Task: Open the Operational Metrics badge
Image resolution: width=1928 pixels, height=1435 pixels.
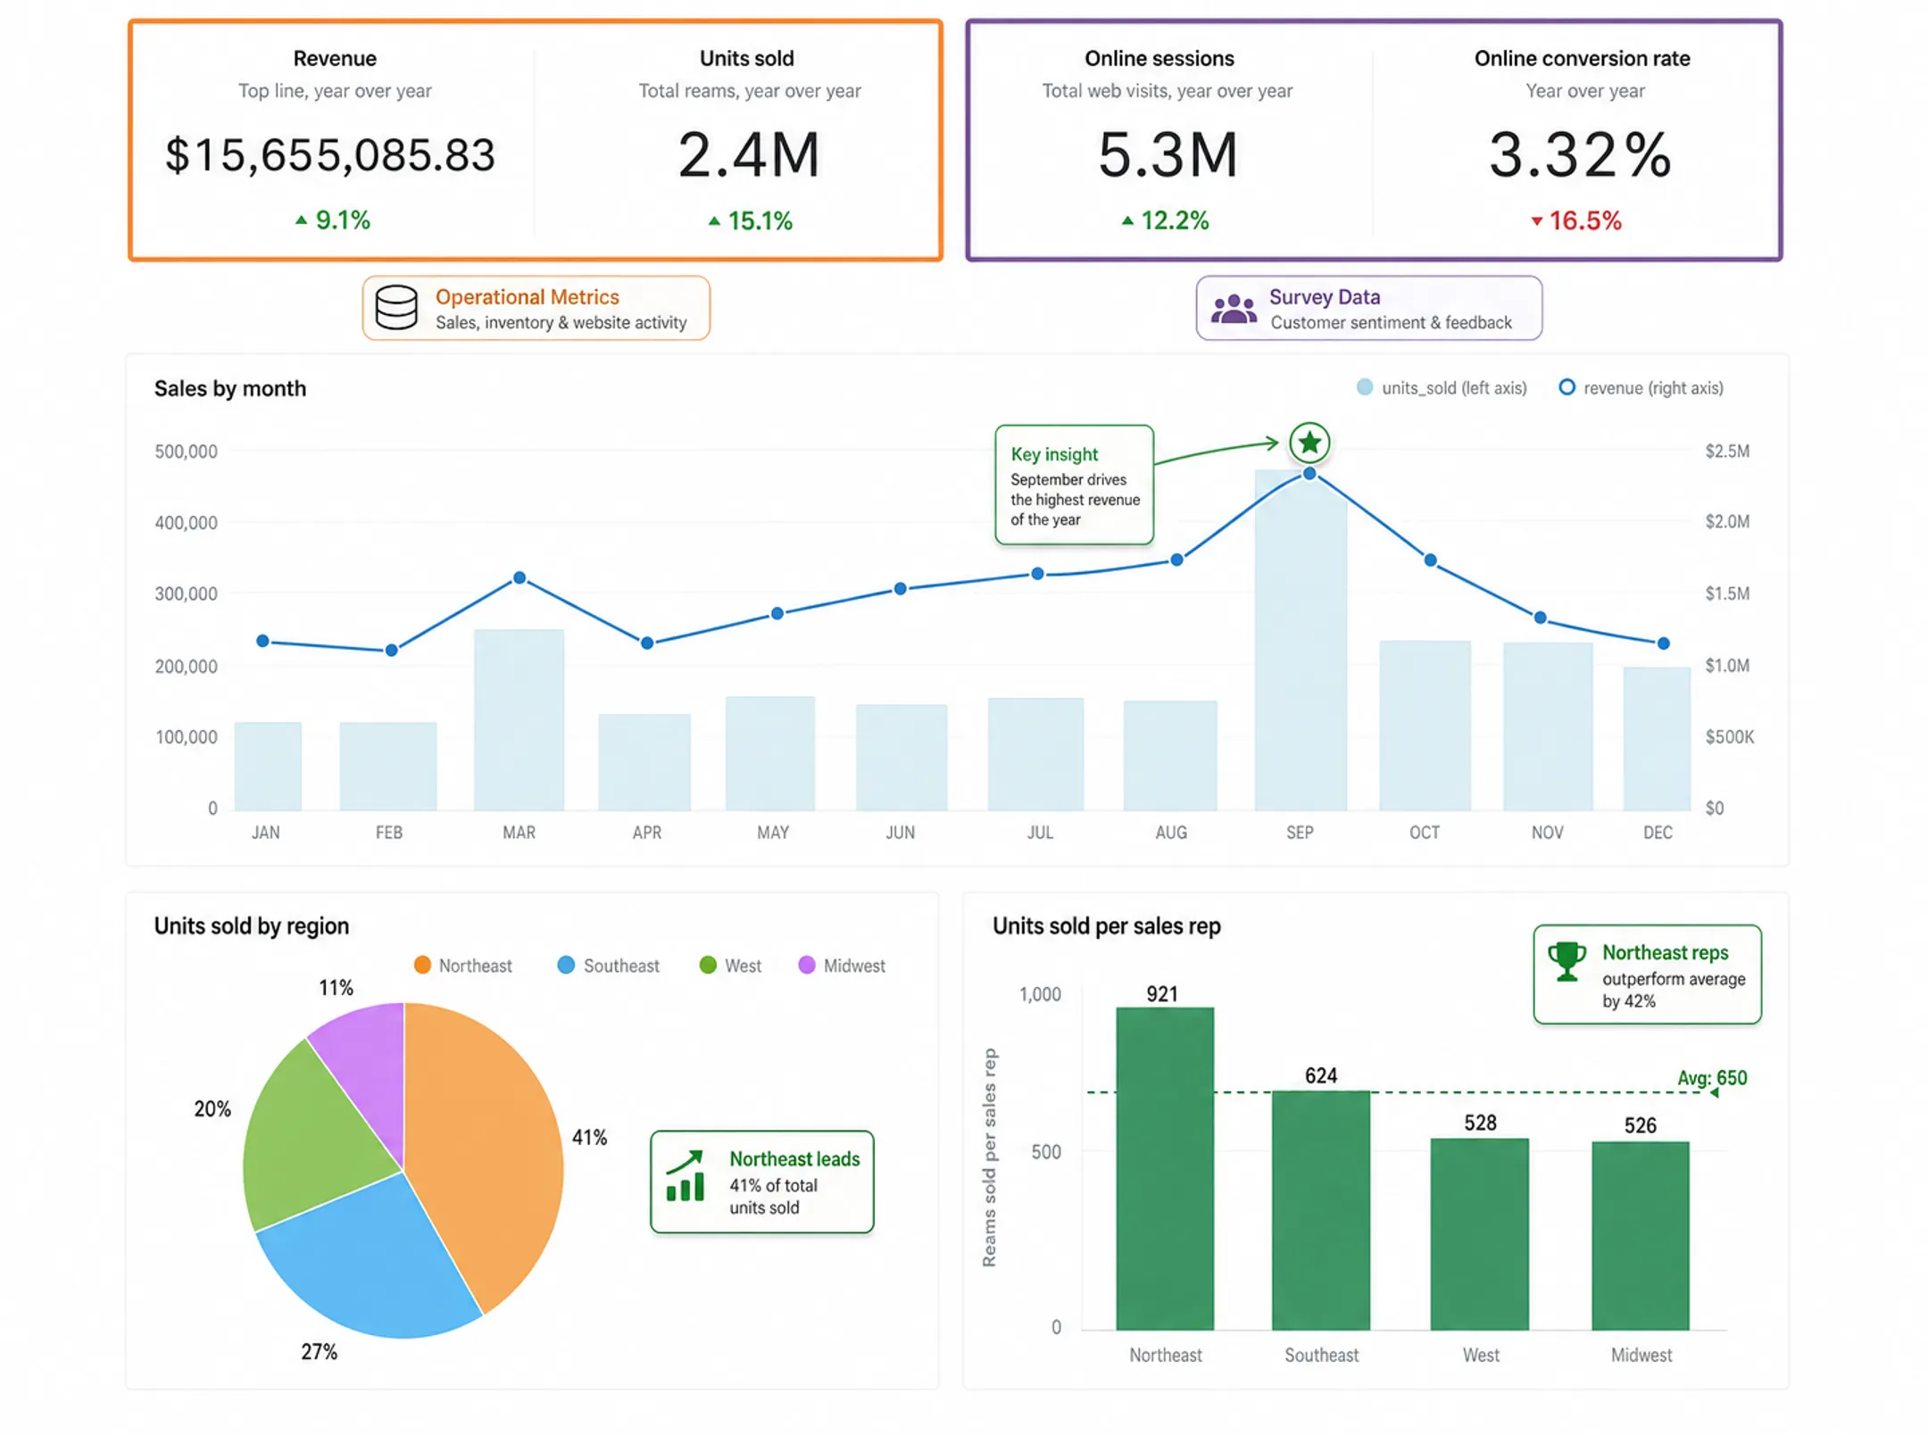Action: click(x=536, y=308)
